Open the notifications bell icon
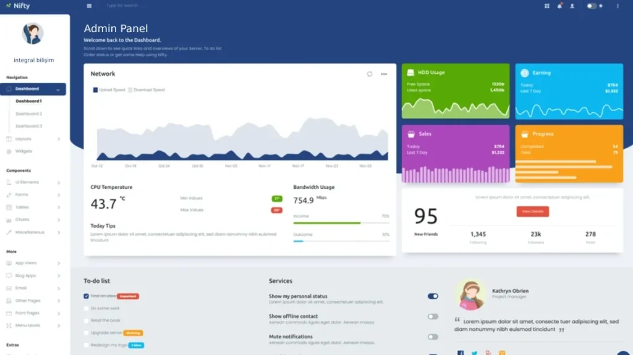The height and width of the screenshot is (355, 633). coord(559,6)
